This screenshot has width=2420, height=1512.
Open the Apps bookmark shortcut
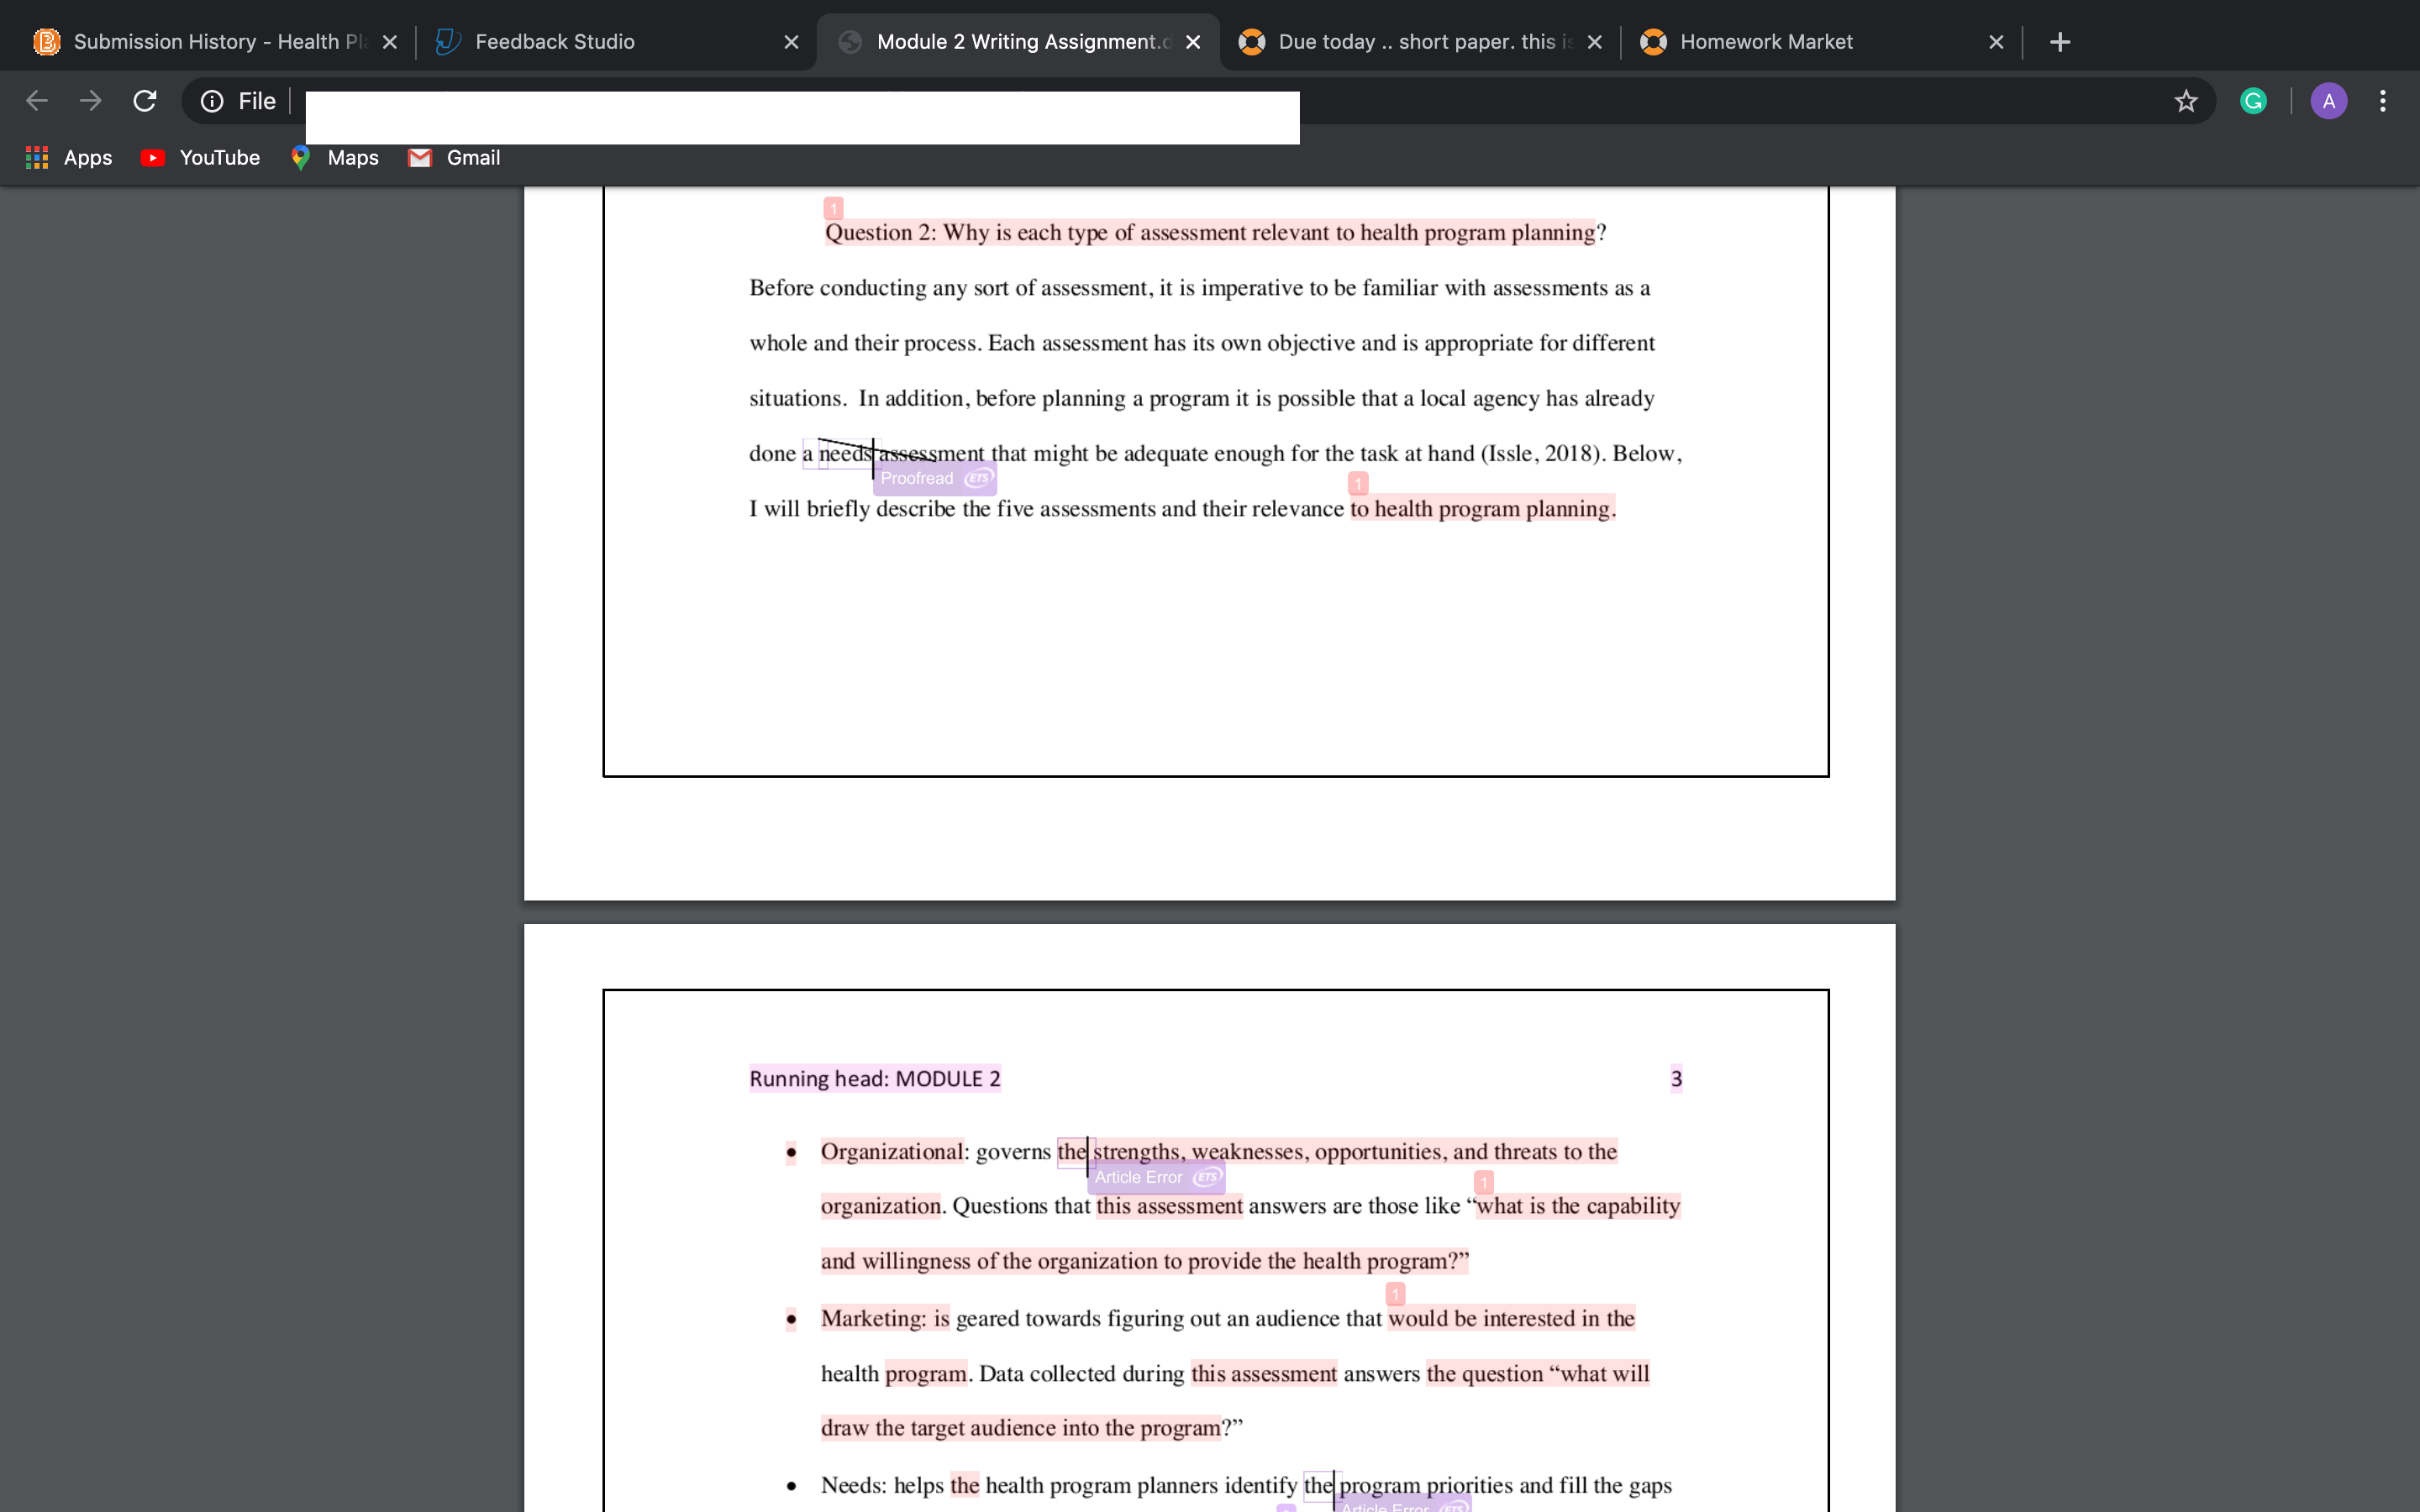(x=68, y=157)
